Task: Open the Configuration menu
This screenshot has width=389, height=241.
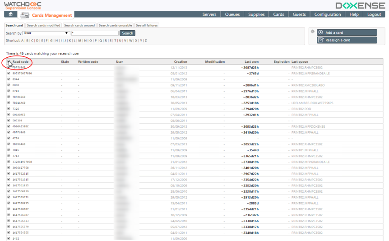Action: pyautogui.click(x=328, y=14)
